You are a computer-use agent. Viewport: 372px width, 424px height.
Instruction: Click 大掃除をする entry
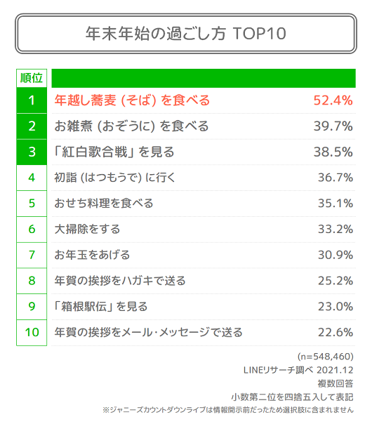pyautogui.click(x=87, y=229)
